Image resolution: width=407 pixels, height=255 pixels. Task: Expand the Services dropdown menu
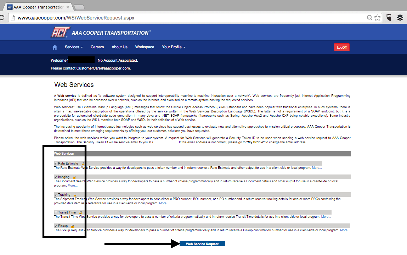point(74,47)
